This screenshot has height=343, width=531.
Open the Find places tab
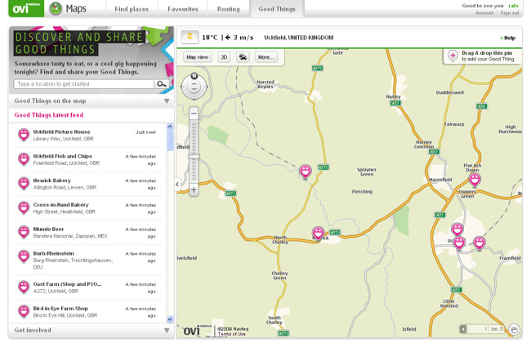pyautogui.click(x=132, y=9)
